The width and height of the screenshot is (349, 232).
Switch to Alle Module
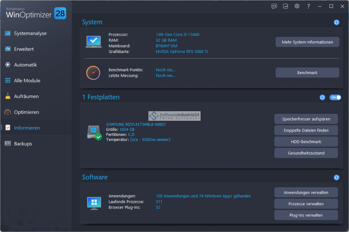pos(27,80)
